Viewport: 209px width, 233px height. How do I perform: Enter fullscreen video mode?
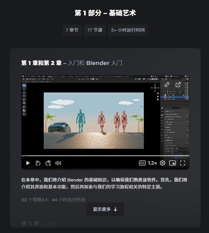183,163
